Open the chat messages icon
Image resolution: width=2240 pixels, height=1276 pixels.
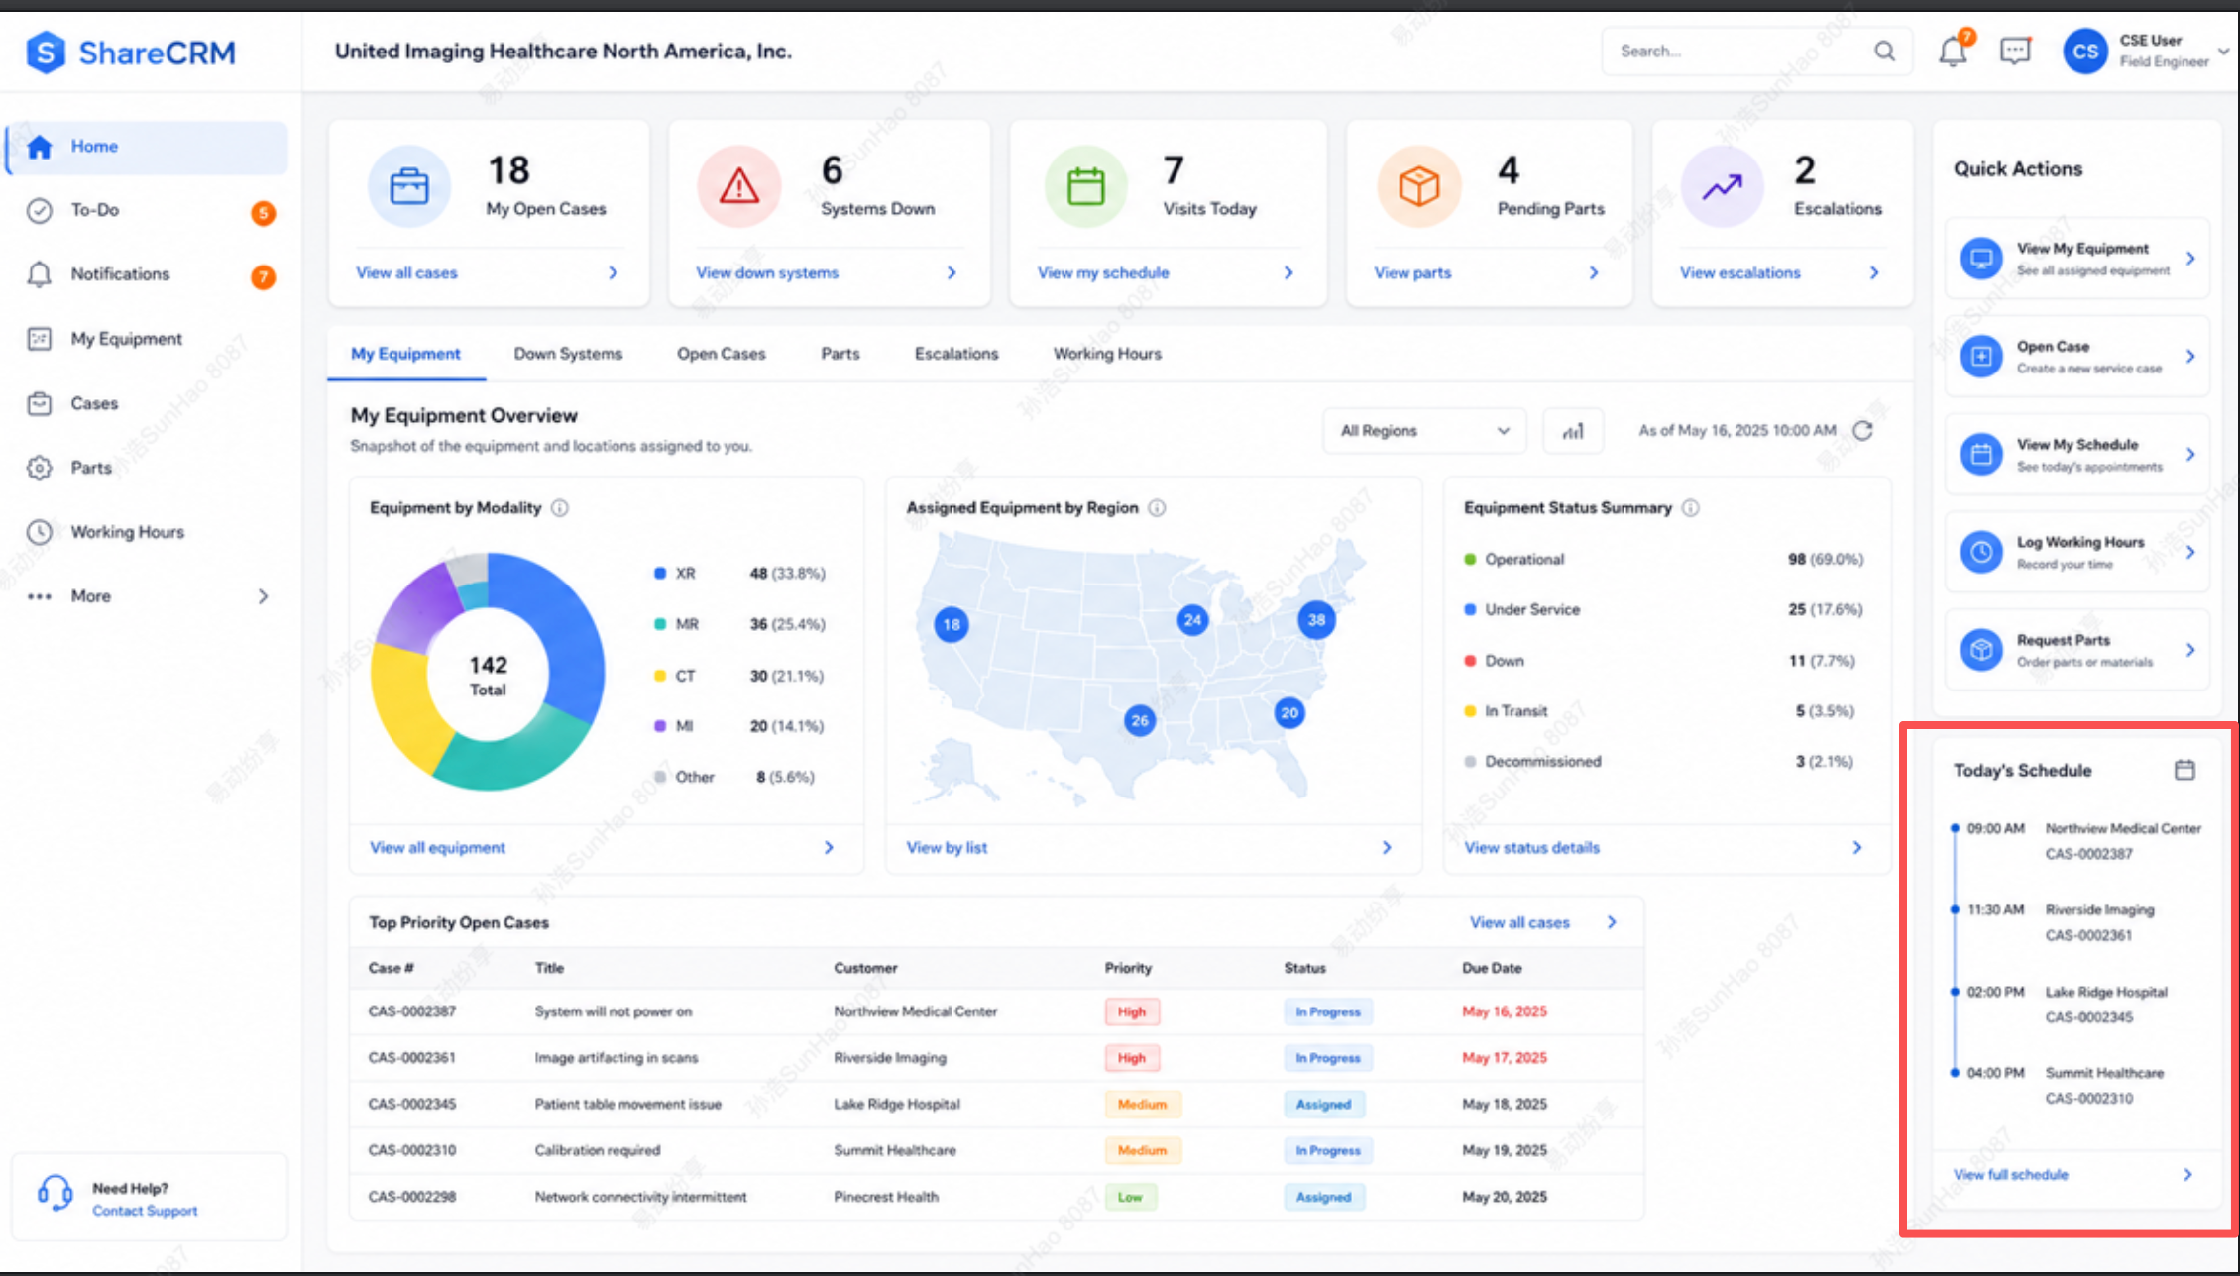tap(2015, 51)
